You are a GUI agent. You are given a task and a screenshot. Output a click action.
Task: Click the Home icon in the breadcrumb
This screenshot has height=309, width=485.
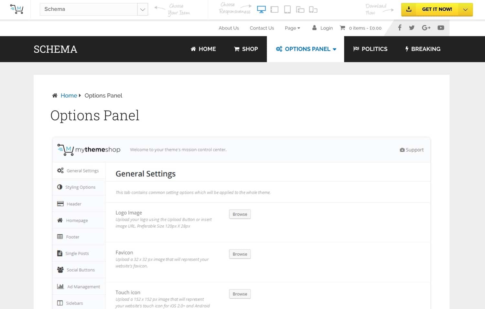[x=55, y=95]
